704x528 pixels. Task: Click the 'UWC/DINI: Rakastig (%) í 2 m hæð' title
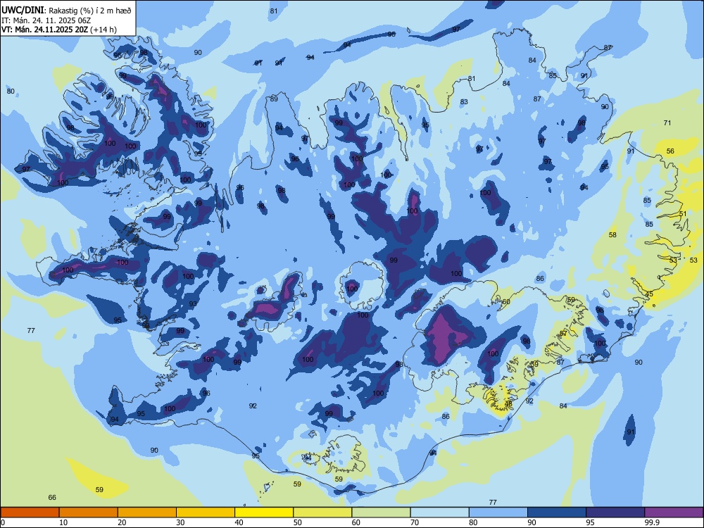tap(66, 11)
